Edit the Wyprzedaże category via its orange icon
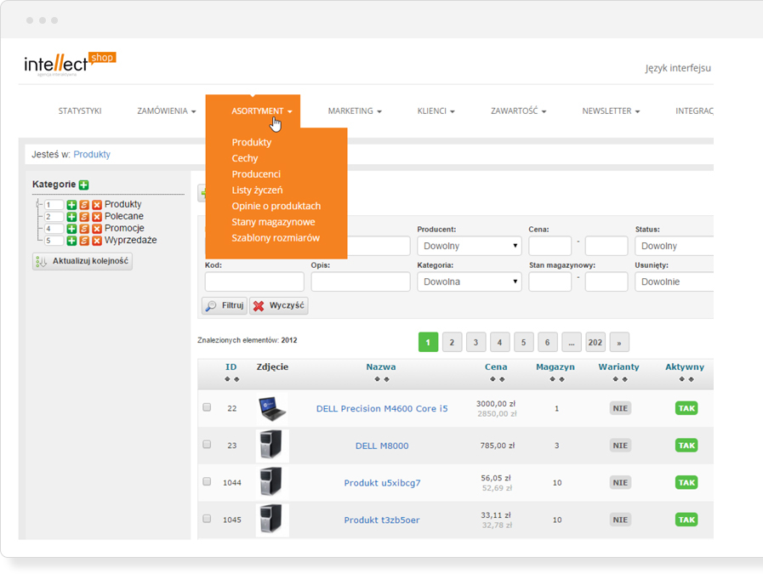 [x=84, y=241]
